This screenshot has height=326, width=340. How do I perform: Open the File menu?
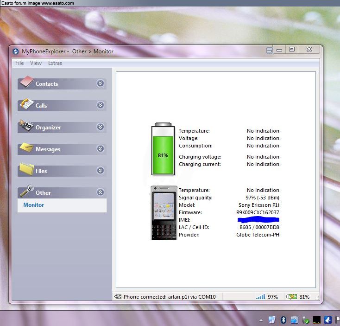coord(19,63)
